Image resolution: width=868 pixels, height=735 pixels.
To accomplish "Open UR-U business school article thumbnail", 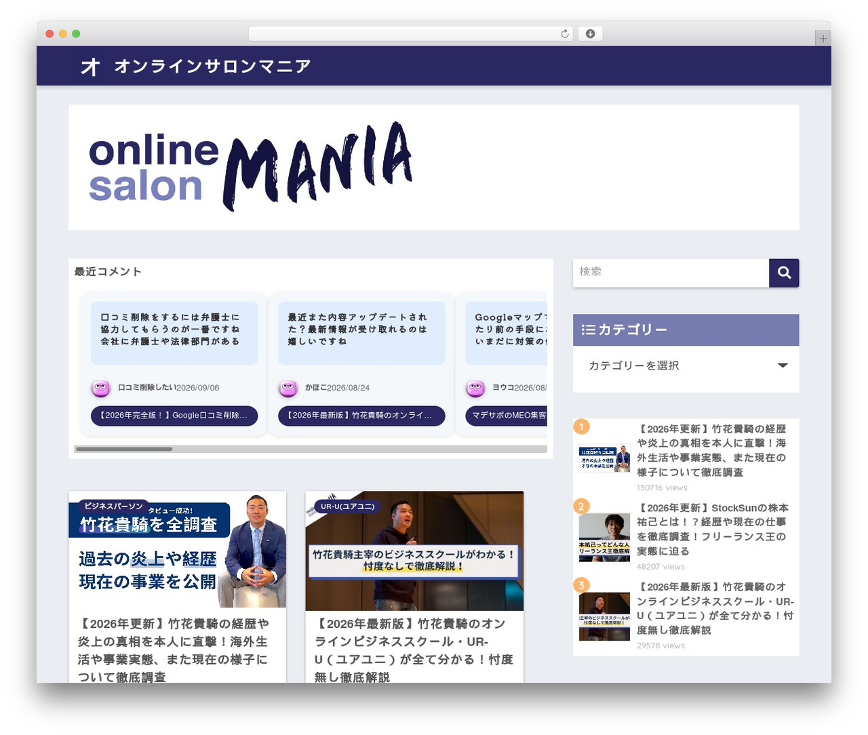I will [414, 551].
